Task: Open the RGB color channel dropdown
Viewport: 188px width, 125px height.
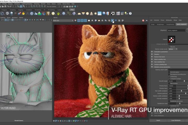Action: pos(63,21)
